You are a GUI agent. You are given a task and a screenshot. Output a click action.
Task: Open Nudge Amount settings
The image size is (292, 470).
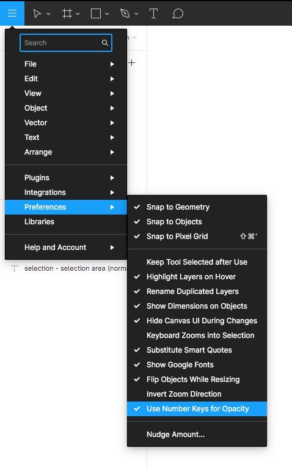(197, 435)
